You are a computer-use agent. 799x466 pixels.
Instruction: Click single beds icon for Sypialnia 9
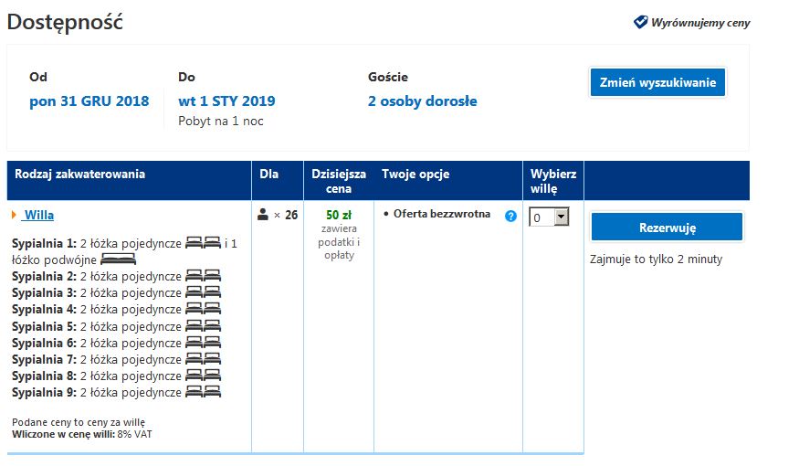[203, 392]
